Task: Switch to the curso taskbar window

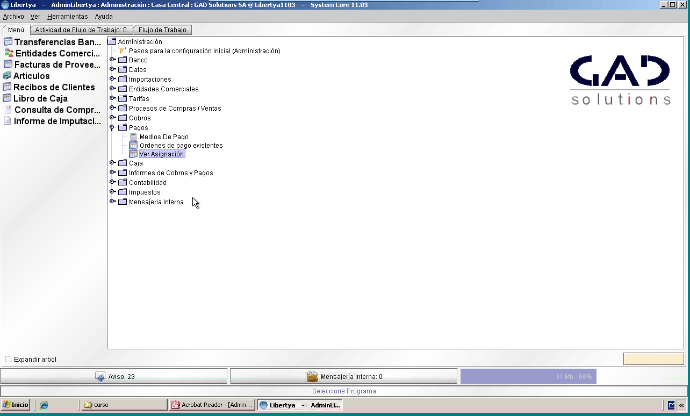Action: point(124,405)
